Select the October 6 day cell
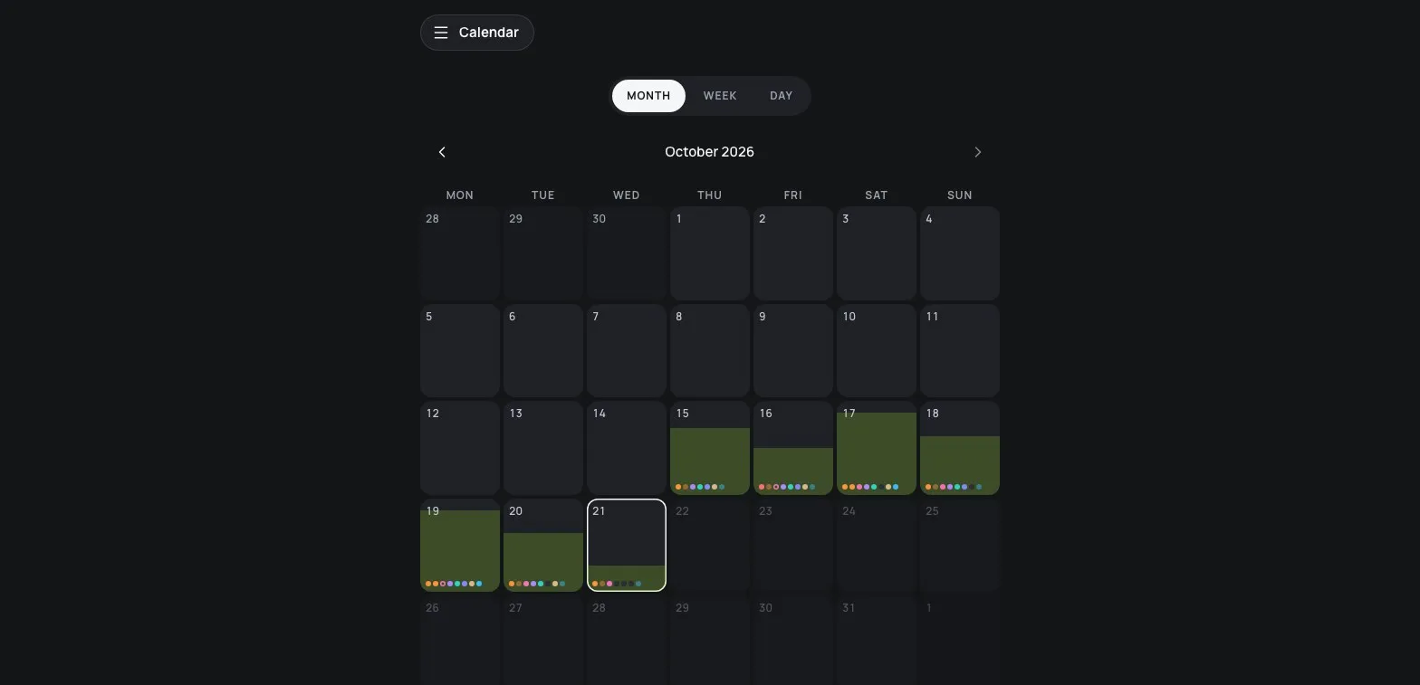This screenshot has width=1420, height=685. point(543,351)
